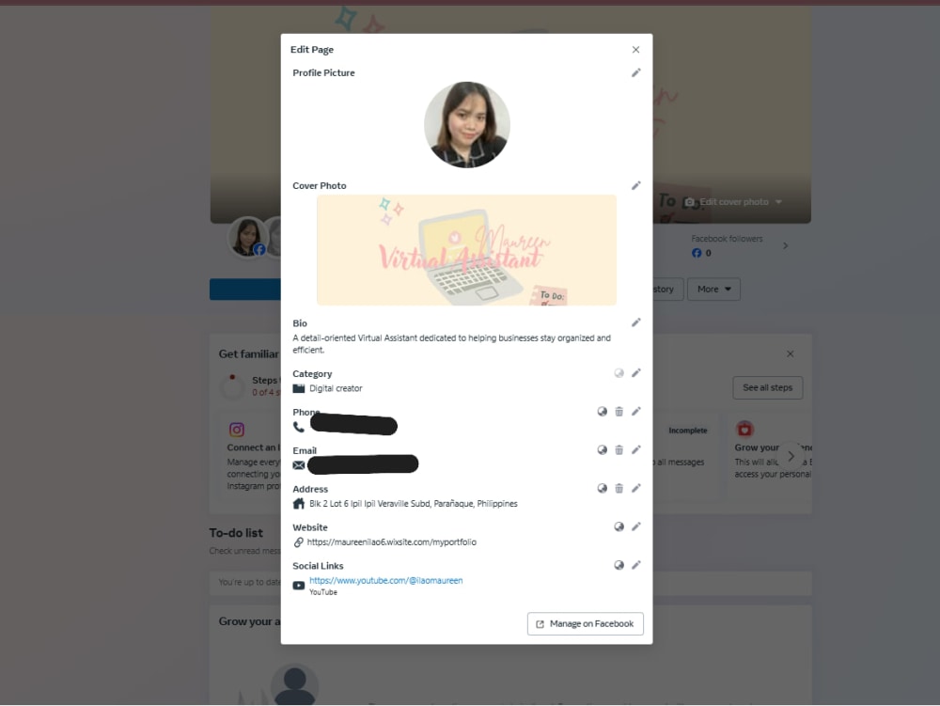Open the More dropdown on page
940x706 pixels.
pos(713,289)
